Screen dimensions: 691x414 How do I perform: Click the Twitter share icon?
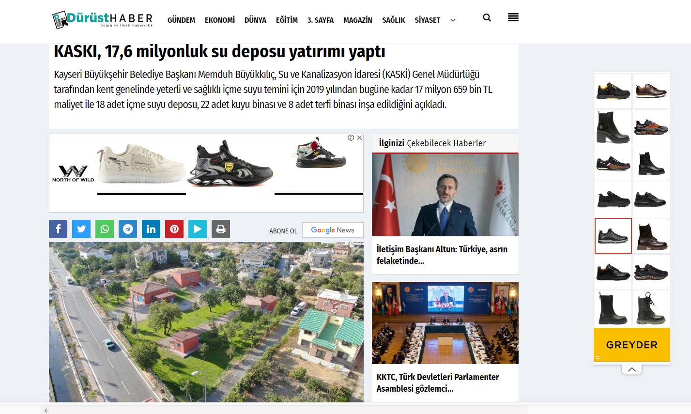click(x=81, y=229)
